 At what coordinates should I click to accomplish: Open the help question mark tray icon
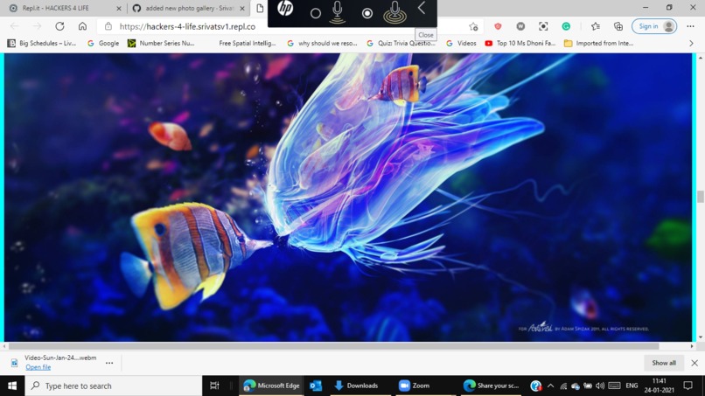535,386
